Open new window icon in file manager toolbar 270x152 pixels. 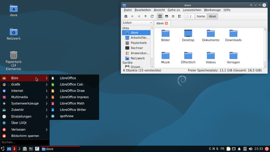click(x=126, y=17)
